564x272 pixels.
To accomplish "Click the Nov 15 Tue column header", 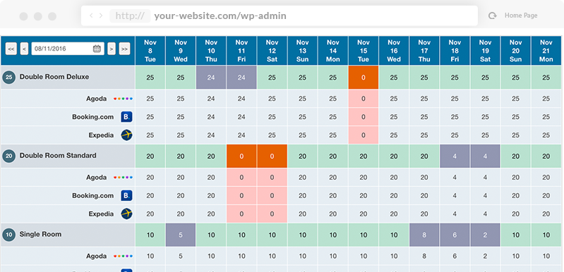I will (x=364, y=51).
